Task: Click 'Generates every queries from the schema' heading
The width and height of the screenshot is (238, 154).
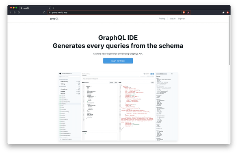Action: (118, 46)
